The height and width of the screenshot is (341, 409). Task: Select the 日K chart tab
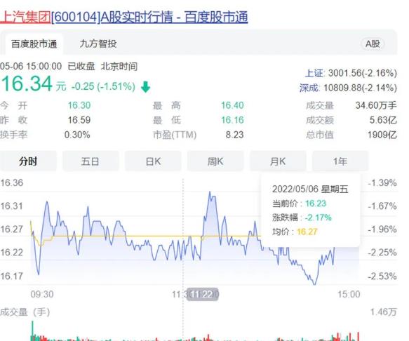pyautogui.click(x=153, y=161)
